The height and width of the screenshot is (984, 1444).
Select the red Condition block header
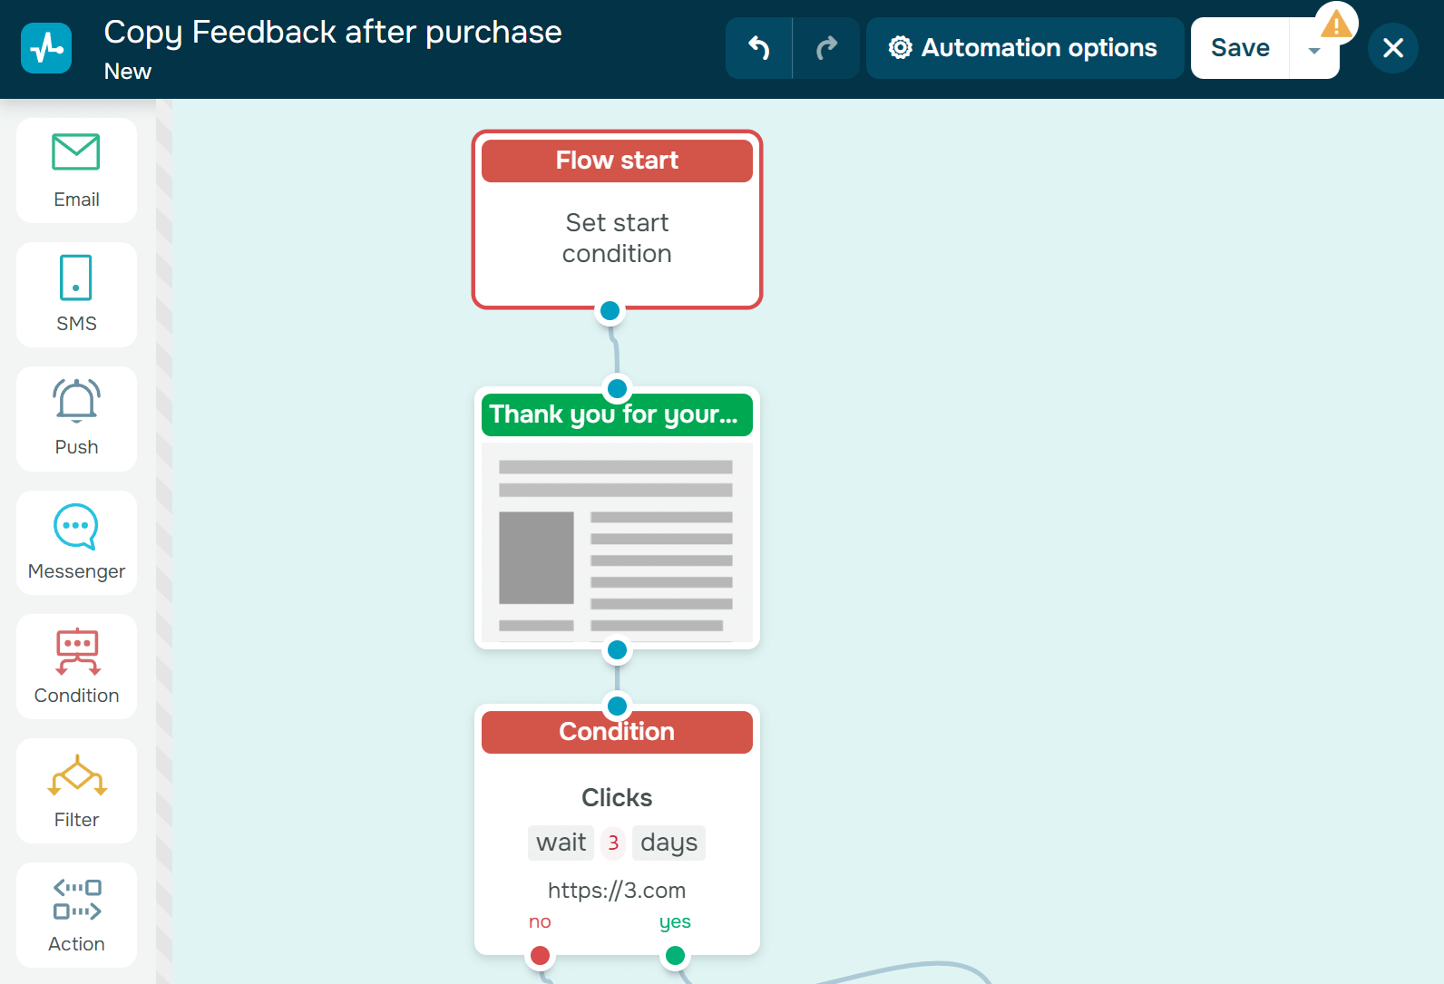617,732
